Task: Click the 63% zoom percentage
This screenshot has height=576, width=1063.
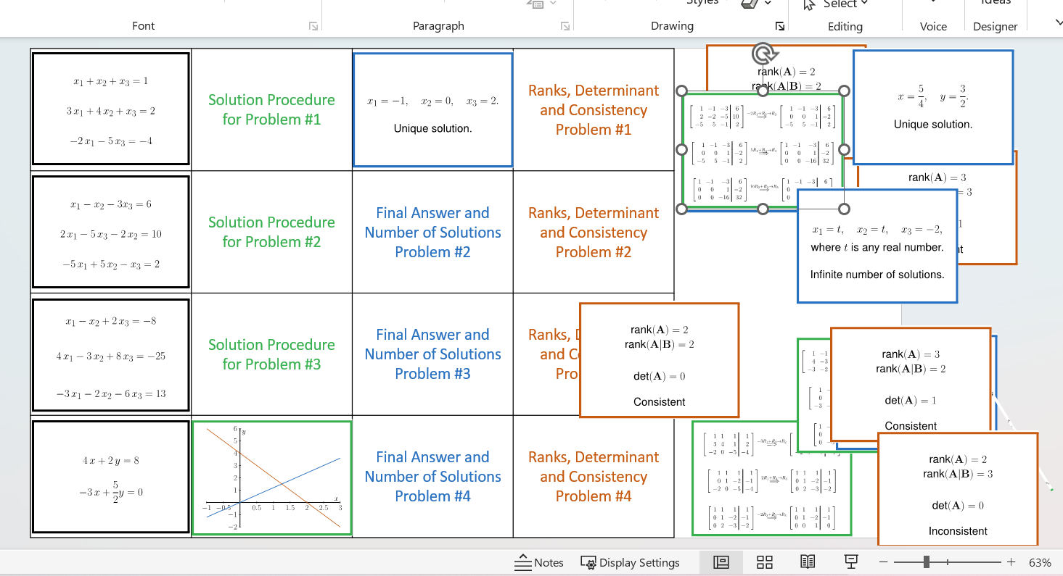Action: coord(1040,562)
